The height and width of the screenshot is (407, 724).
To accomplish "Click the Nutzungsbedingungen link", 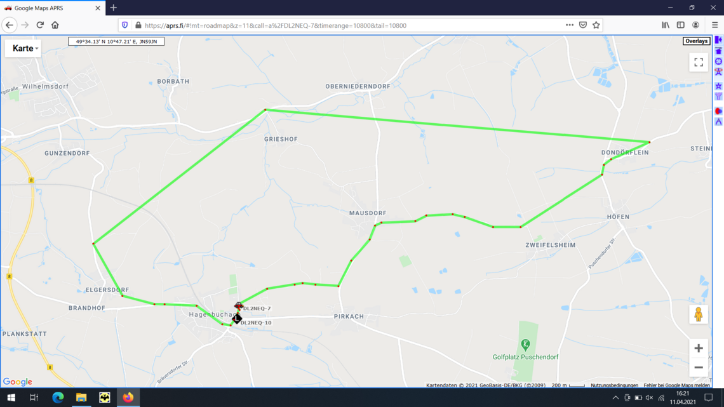I will click(614, 385).
